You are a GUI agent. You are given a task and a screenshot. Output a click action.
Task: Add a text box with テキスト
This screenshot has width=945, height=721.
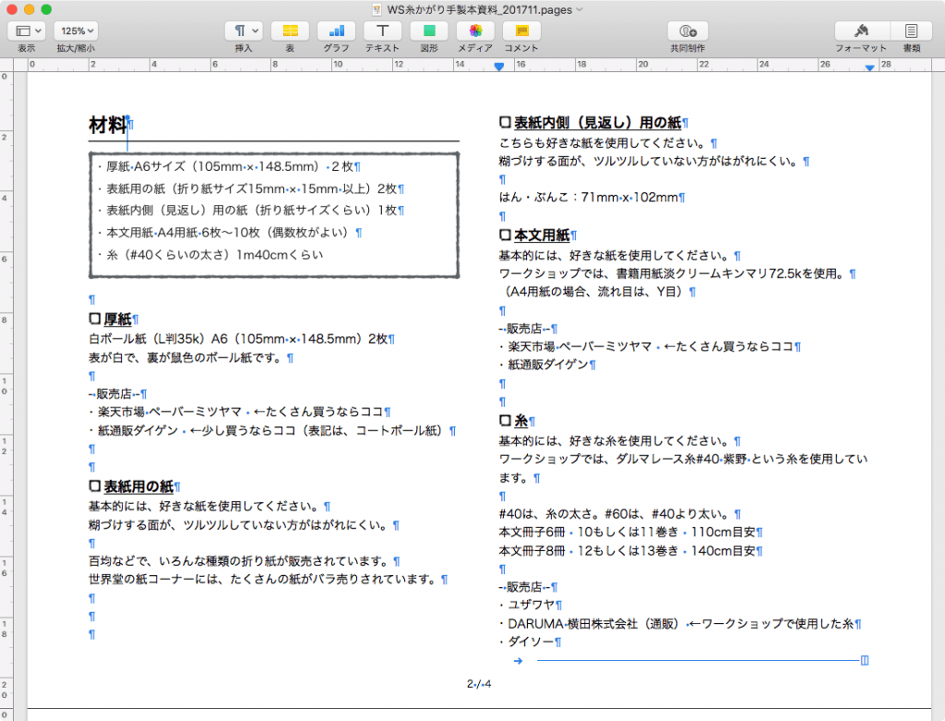tap(383, 30)
